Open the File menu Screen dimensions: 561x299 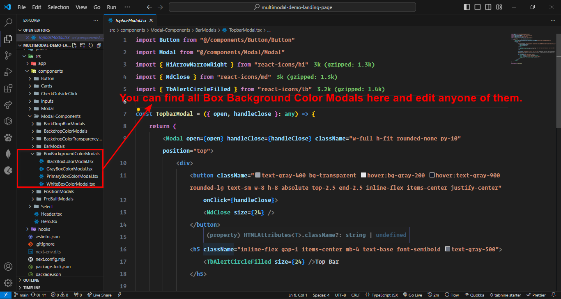coord(22,7)
